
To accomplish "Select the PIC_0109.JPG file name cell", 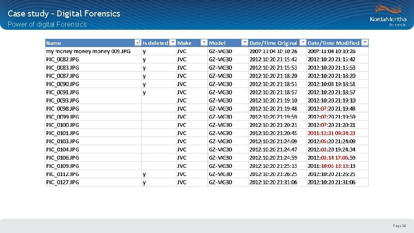I will pos(93,166).
